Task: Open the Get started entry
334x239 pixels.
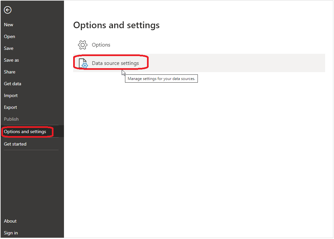Action: click(15, 144)
